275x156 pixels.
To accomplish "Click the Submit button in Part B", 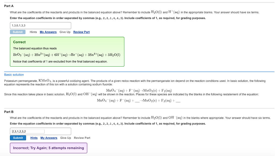I will (18, 138).
